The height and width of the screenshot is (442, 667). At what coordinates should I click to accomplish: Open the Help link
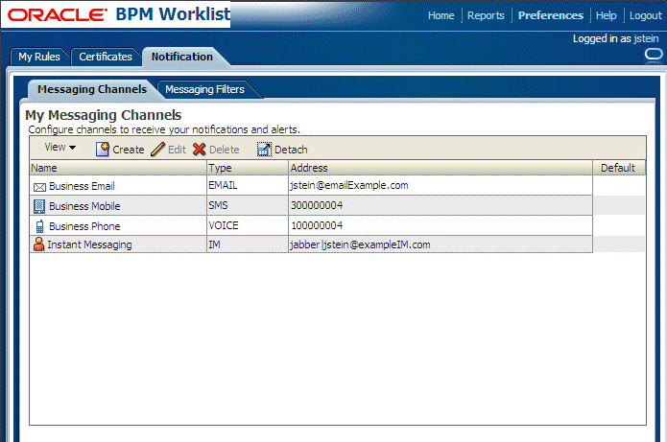click(606, 15)
